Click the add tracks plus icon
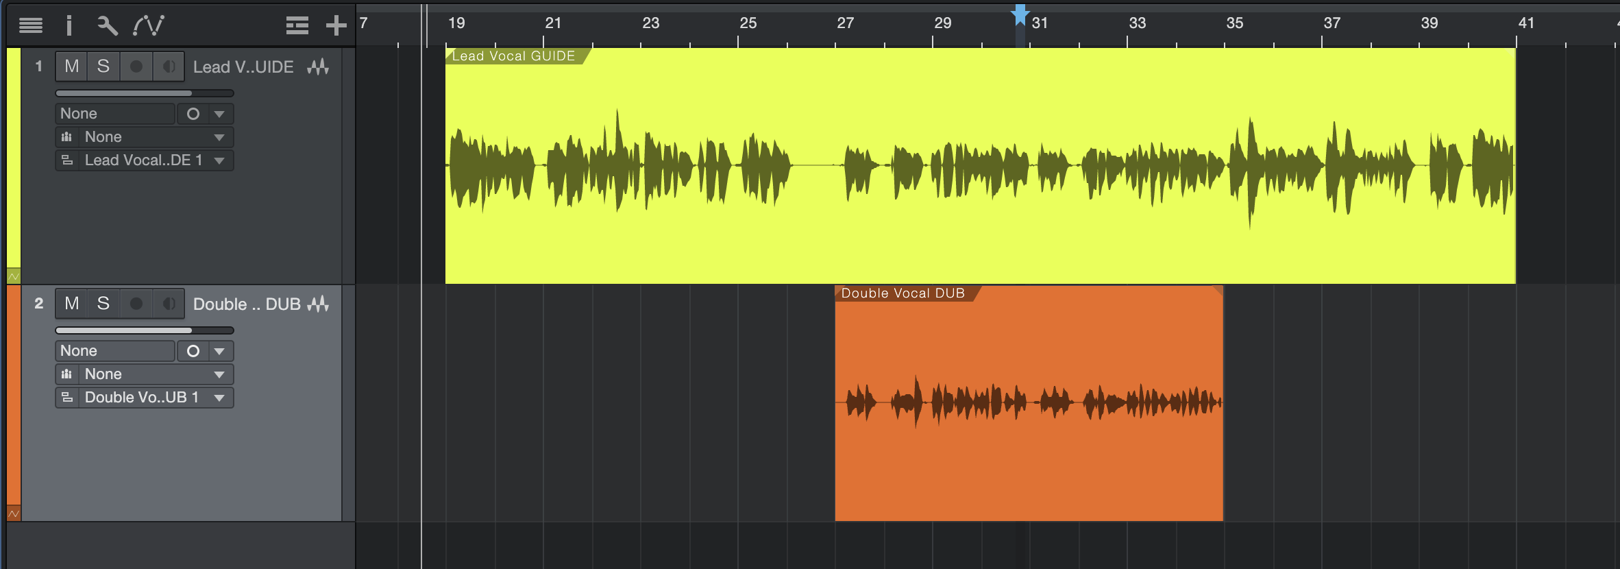Screen dimensions: 1620x569 (x=336, y=26)
